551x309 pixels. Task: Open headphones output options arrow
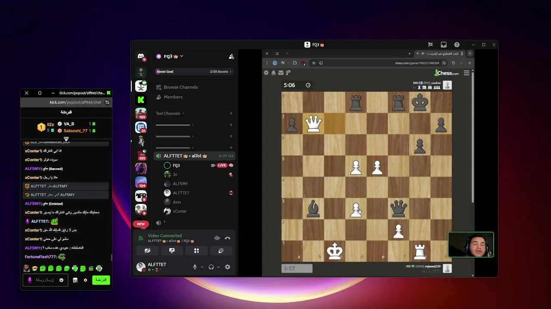tap(218, 267)
